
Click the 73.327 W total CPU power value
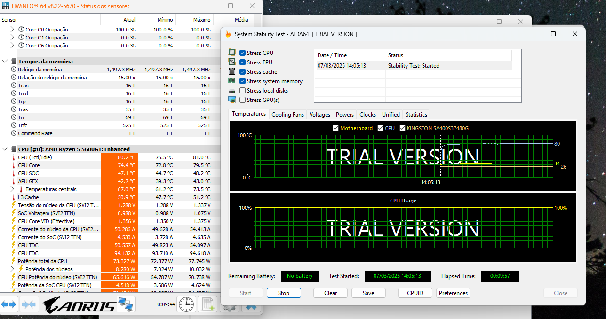[x=120, y=261]
